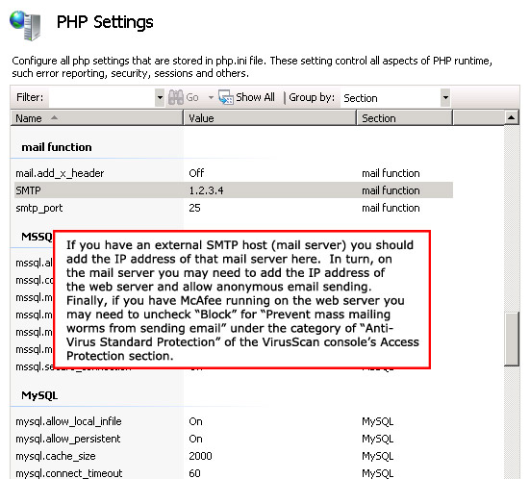530x479 pixels.
Task: Sort by the Name column header
Action: tap(97, 118)
